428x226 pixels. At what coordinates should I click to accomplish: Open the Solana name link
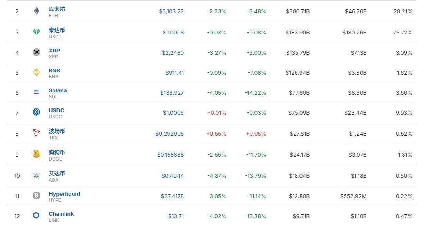[58, 90]
